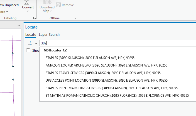Switch to the Locate tab
Viewport: 196px width, 116px height.
coord(31,35)
